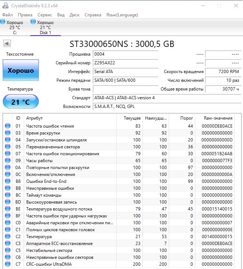Open the Правка menu
The height and width of the screenshot is (269, 243).
click(25, 15)
